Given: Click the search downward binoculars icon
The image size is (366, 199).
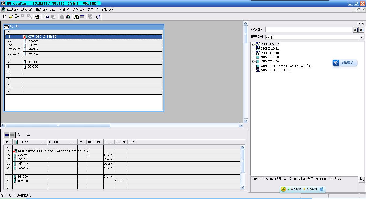Looking at the screenshot, I should pyautogui.click(x=362, y=30).
